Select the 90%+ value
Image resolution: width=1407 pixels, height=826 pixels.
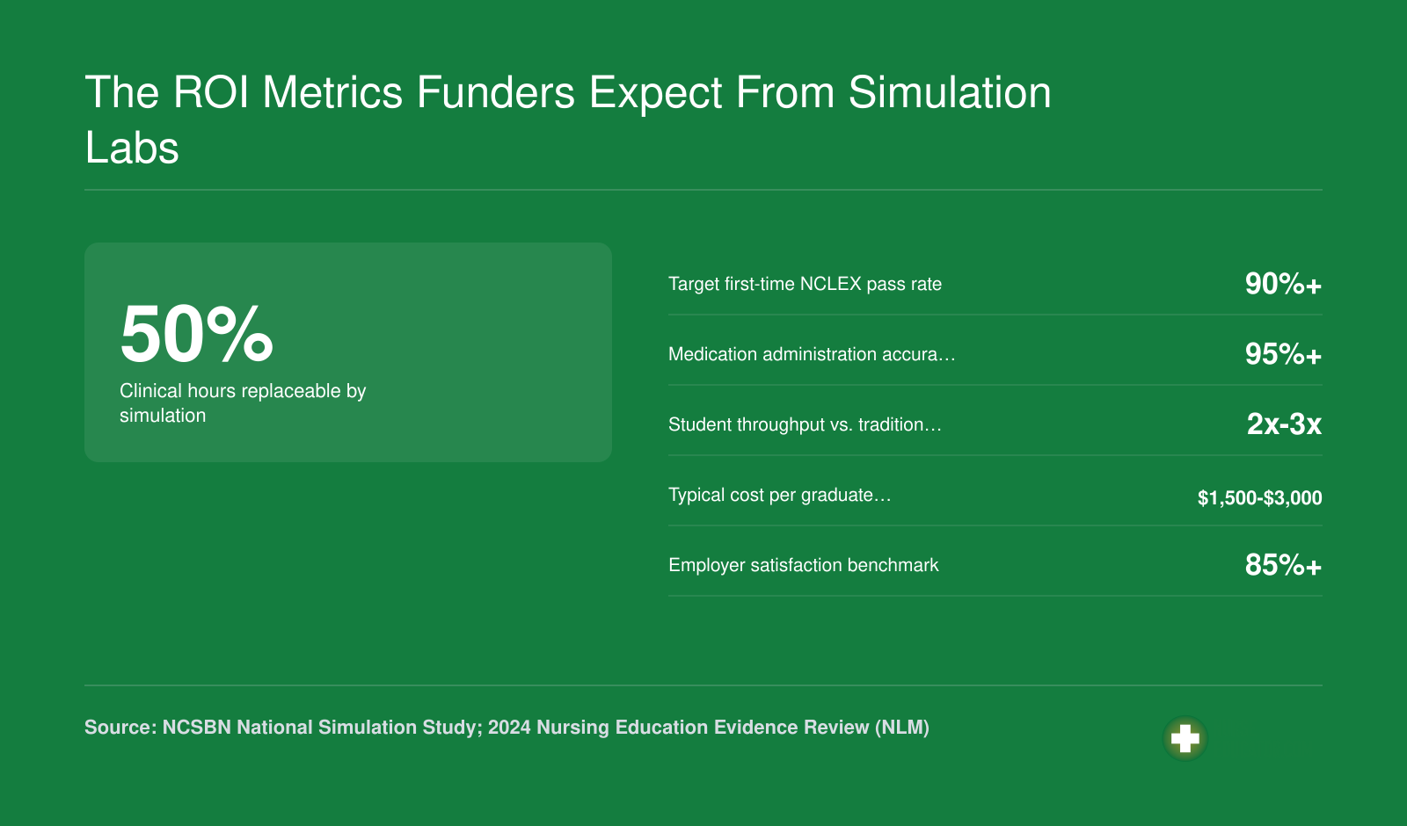(x=1283, y=284)
